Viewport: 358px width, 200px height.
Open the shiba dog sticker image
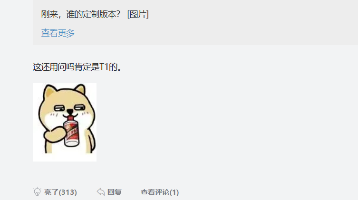click(x=65, y=122)
